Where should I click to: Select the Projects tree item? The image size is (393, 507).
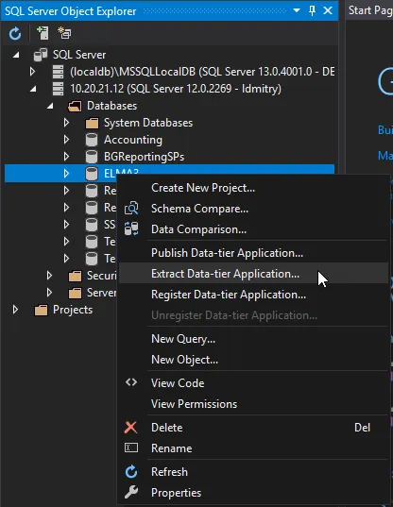coord(73,310)
